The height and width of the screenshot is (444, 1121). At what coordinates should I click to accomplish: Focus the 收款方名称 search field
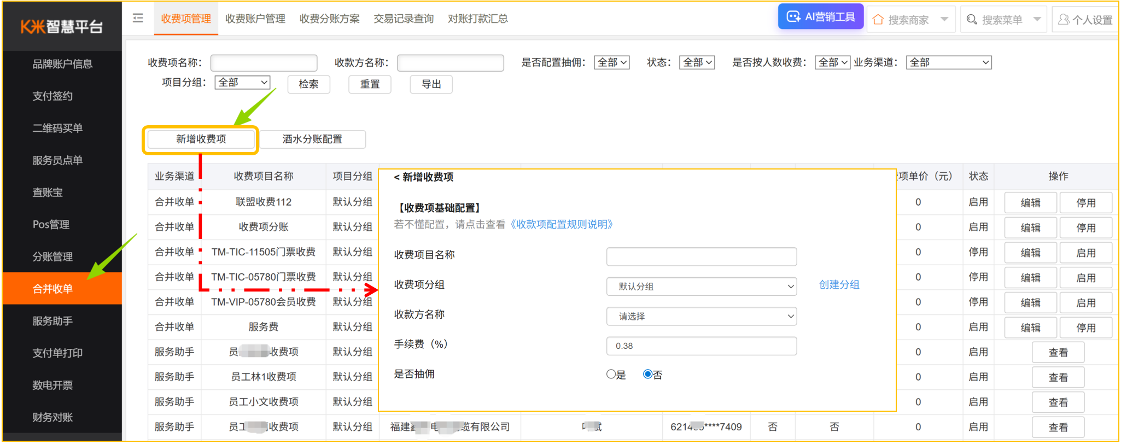pyautogui.click(x=450, y=63)
